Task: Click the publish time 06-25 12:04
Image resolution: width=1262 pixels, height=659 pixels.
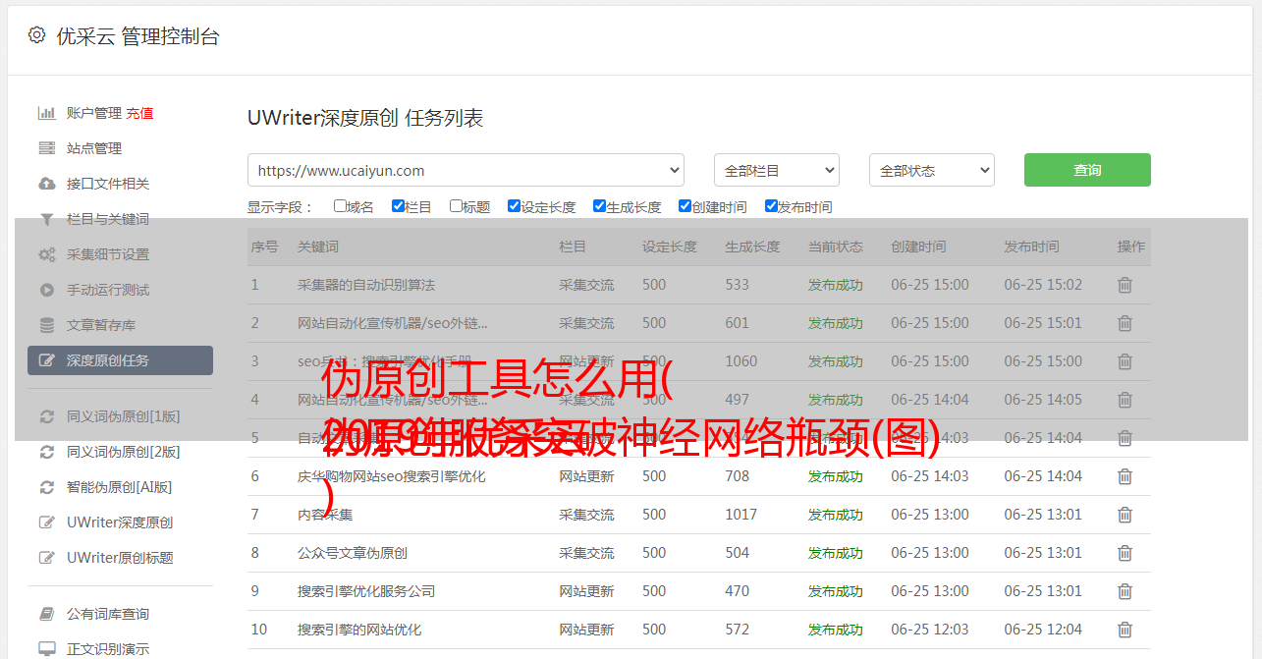Action: [x=1043, y=630]
